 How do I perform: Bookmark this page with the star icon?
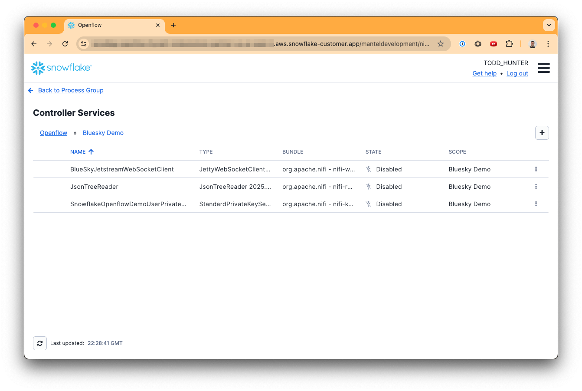(441, 44)
